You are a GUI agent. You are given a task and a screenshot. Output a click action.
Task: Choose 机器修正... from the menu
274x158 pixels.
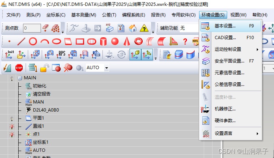tap(230, 109)
